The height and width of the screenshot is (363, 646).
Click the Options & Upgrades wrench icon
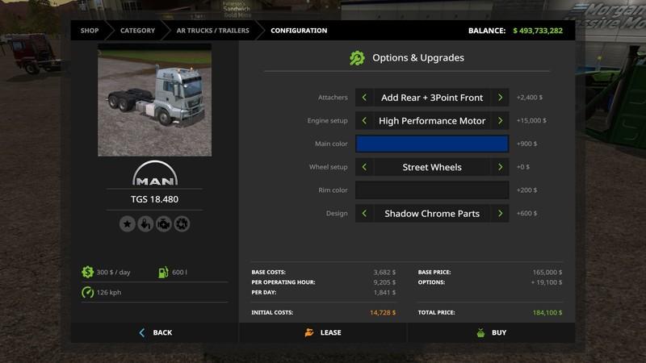click(356, 58)
